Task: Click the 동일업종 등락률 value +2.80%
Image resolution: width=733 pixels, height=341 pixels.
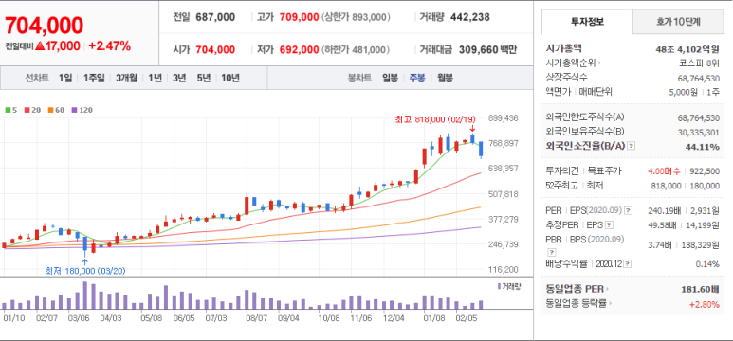Action: coord(704,304)
